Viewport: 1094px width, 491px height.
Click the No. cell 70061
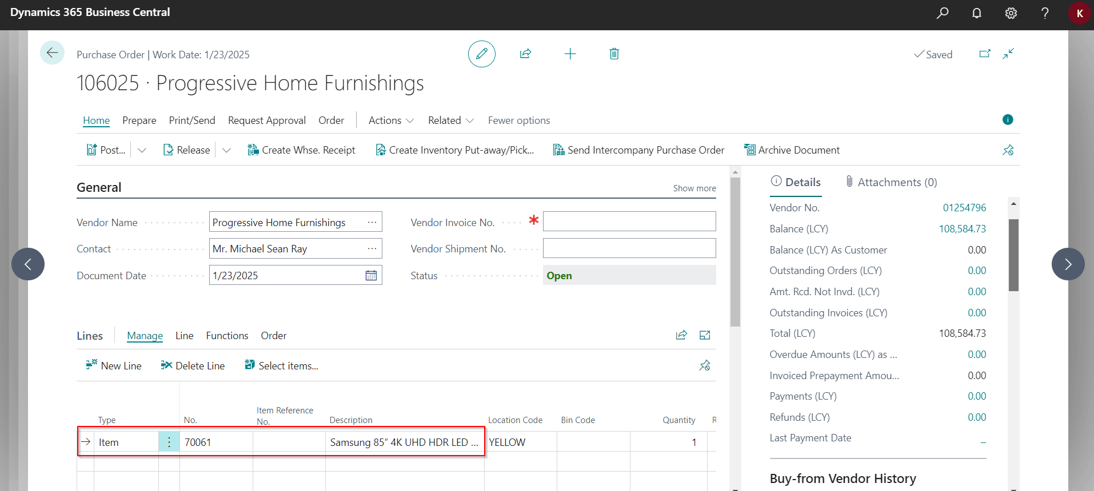(x=216, y=442)
